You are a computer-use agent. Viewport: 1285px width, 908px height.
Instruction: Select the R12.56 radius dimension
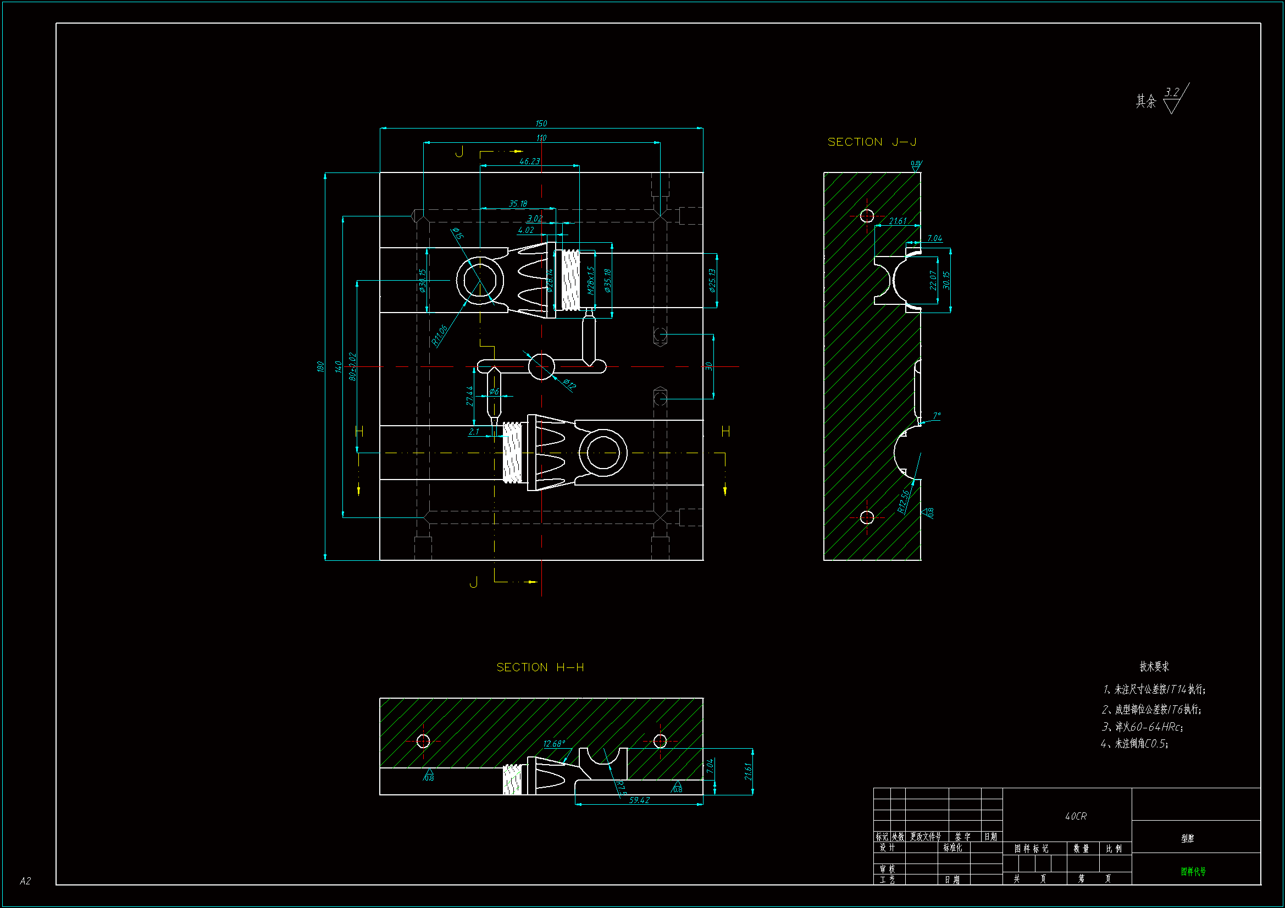coord(904,502)
